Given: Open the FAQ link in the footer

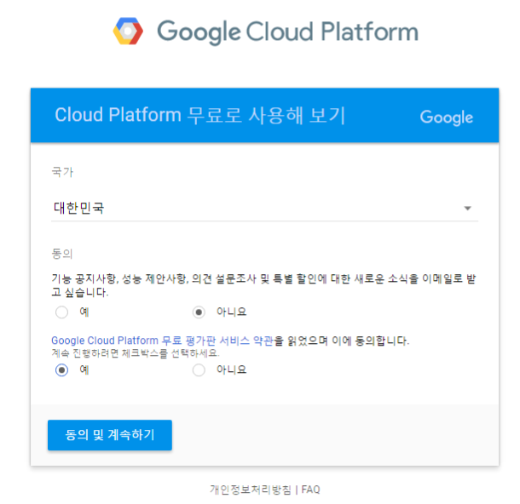Looking at the screenshot, I should point(310,490).
